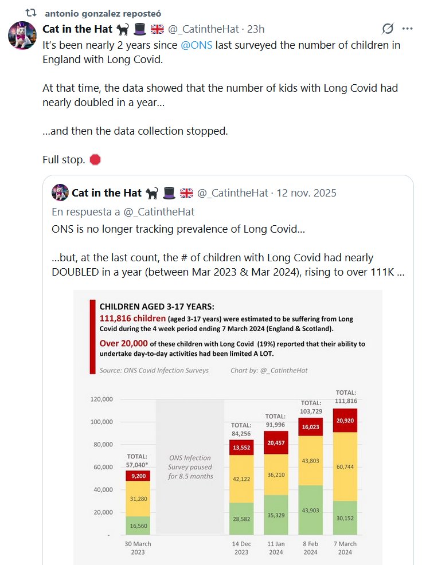The image size is (422, 565).
Task: Click the red stop sign emoji
Action: [95, 159]
